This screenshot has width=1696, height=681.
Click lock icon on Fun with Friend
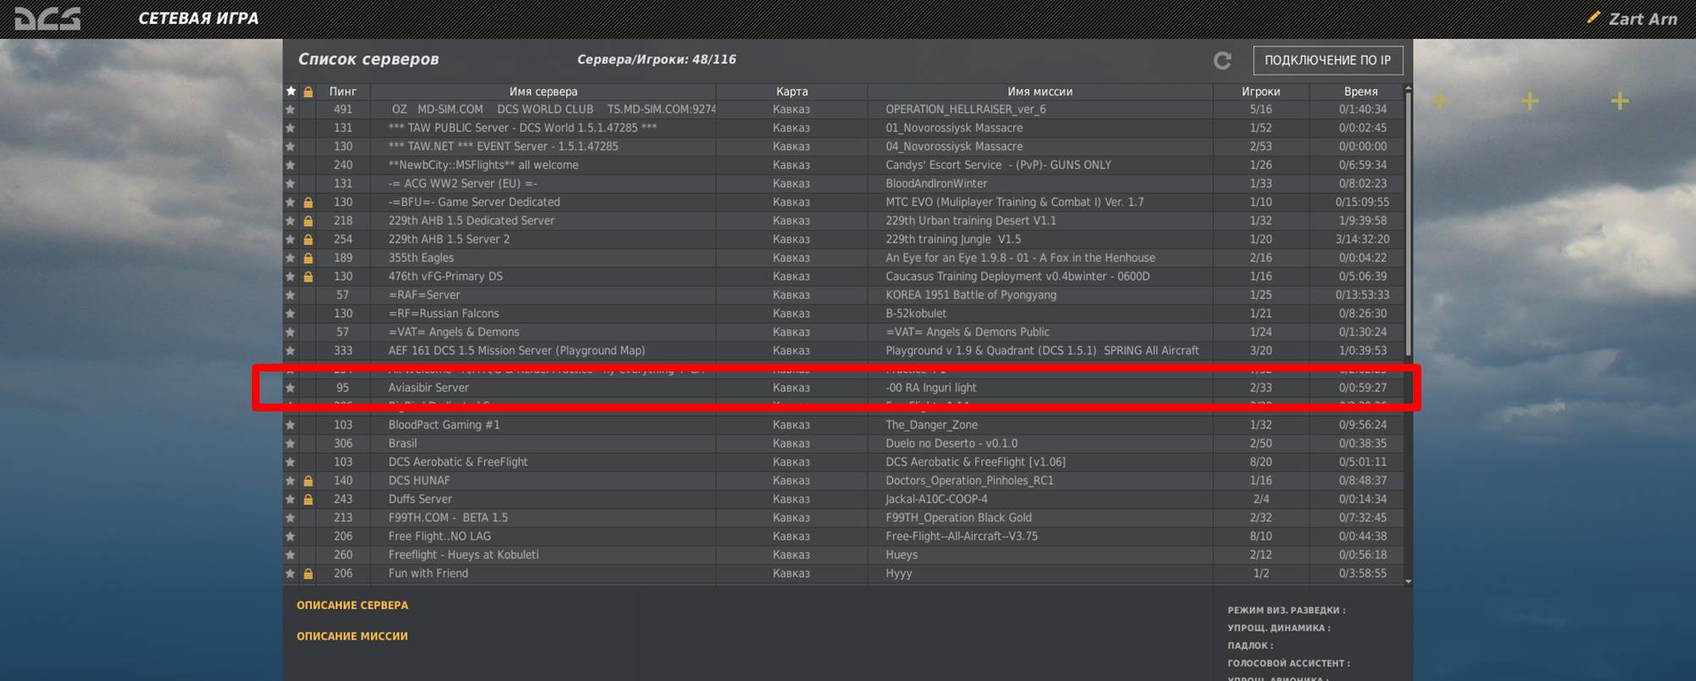point(309,574)
